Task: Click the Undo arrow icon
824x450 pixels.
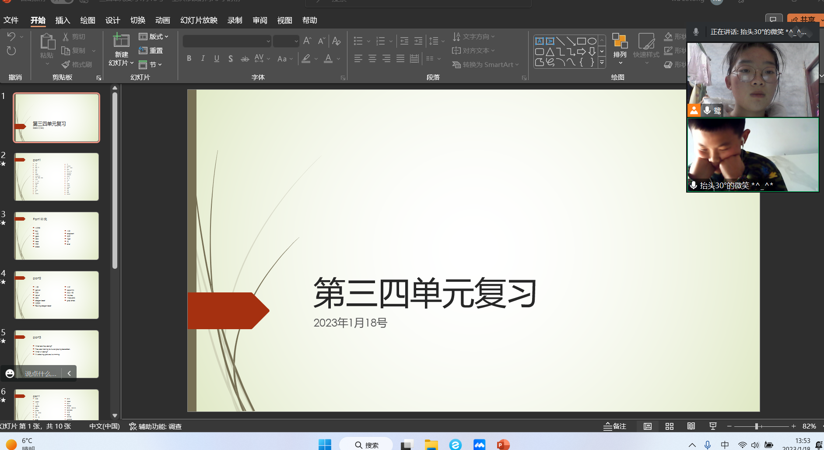Action: coord(11,37)
